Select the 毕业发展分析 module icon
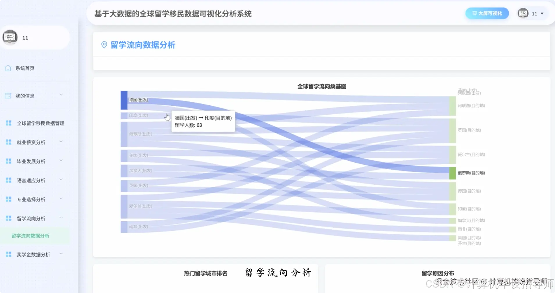555x293 pixels. [x=8, y=161]
